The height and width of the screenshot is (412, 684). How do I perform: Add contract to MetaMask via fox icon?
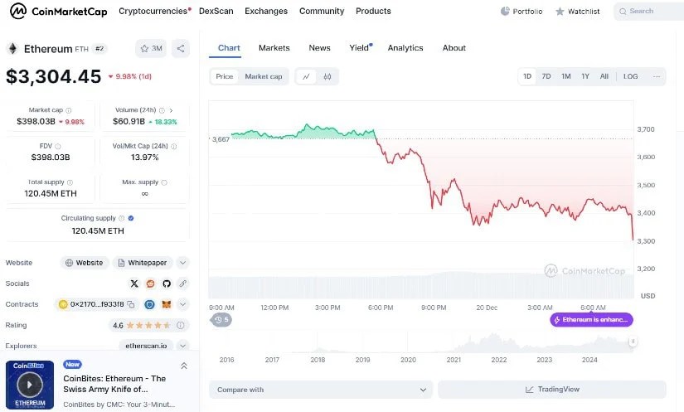point(166,304)
